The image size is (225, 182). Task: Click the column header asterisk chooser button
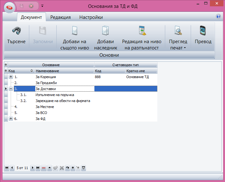tap(6, 71)
